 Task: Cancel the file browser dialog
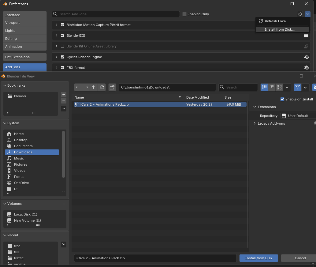tap(300, 258)
